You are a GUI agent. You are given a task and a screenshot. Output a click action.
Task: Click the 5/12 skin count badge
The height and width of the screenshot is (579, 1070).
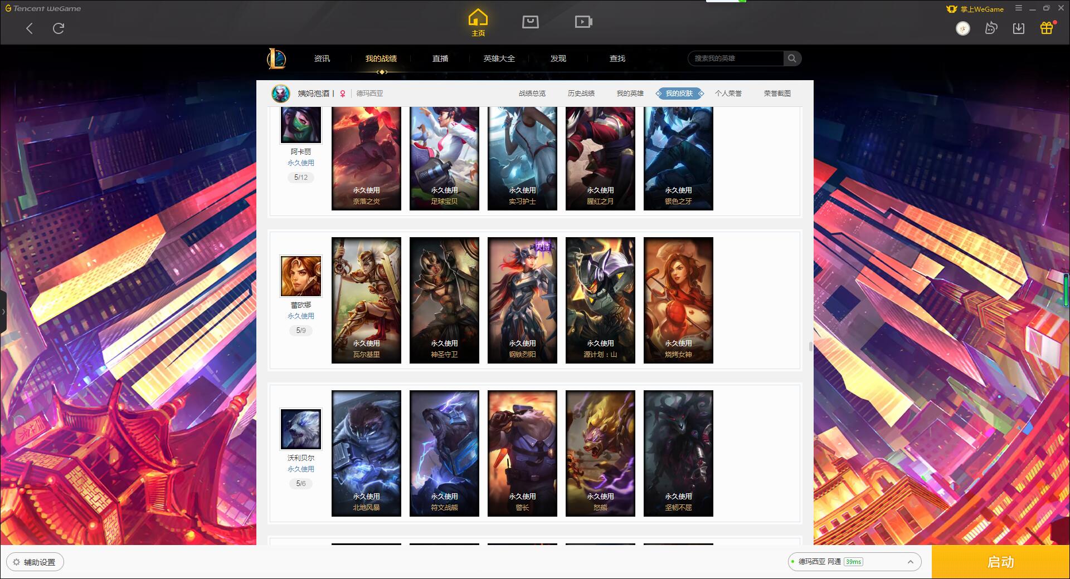click(x=301, y=178)
